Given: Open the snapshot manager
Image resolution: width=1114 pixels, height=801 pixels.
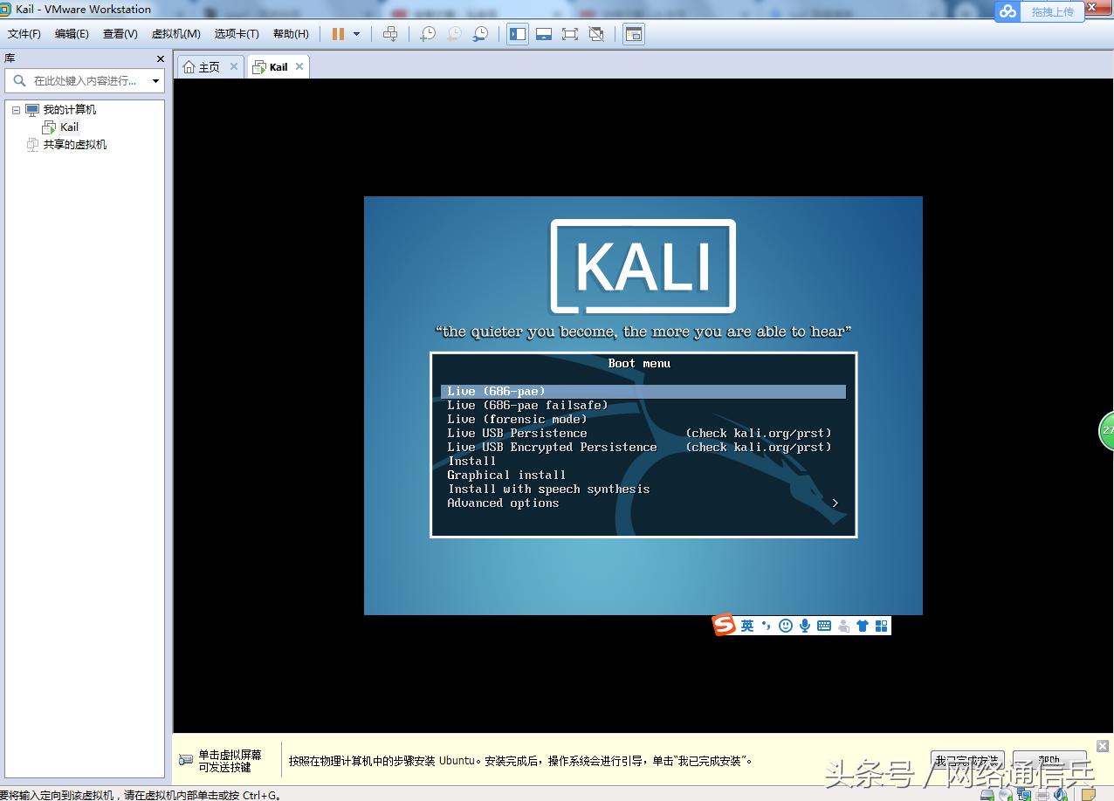Looking at the screenshot, I should click(480, 33).
